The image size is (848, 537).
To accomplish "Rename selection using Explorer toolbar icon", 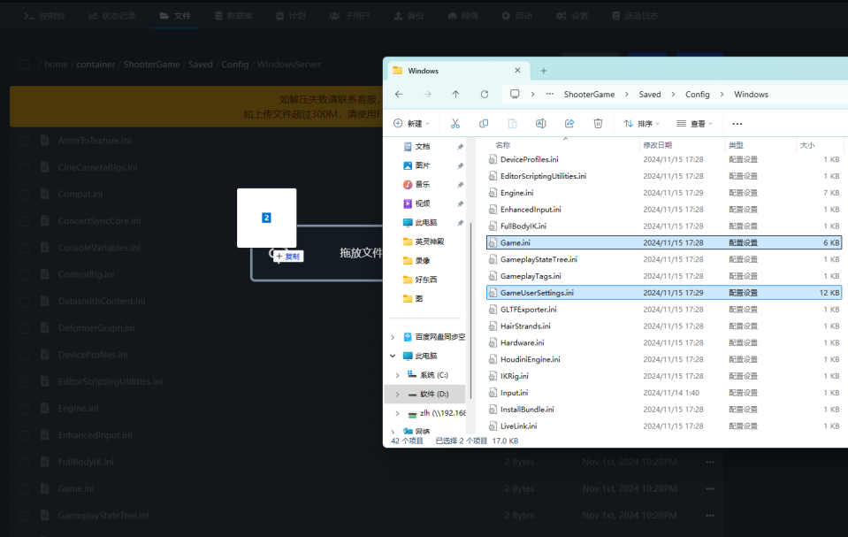I will click(x=541, y=124).
